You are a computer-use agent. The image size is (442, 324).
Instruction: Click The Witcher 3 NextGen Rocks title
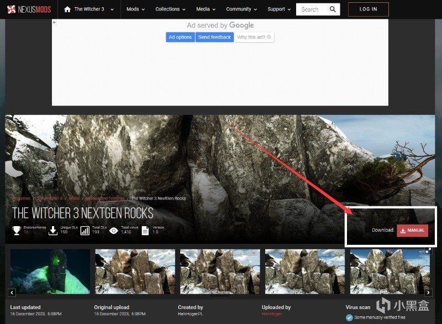[x=82, y=213]
